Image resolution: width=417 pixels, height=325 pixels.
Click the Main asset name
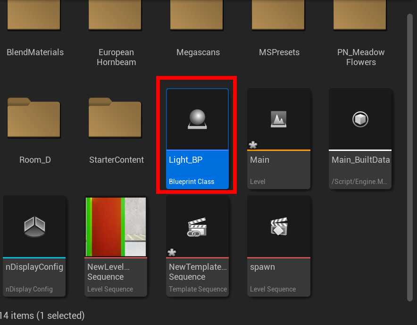(259, 160)
